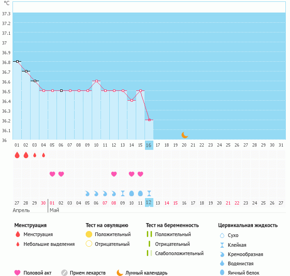Click the Цервикальная жидкость legend heading
290x276 pixels.
pyautogui.click(x=248, y=225)
